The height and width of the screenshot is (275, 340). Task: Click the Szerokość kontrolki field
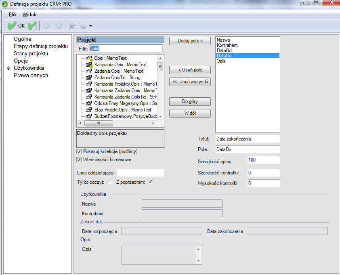tap(263, 173)
